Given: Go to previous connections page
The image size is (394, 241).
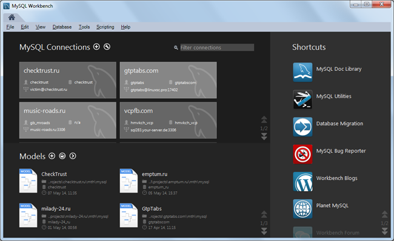Looking at the screenshot, I should point(264,119).
